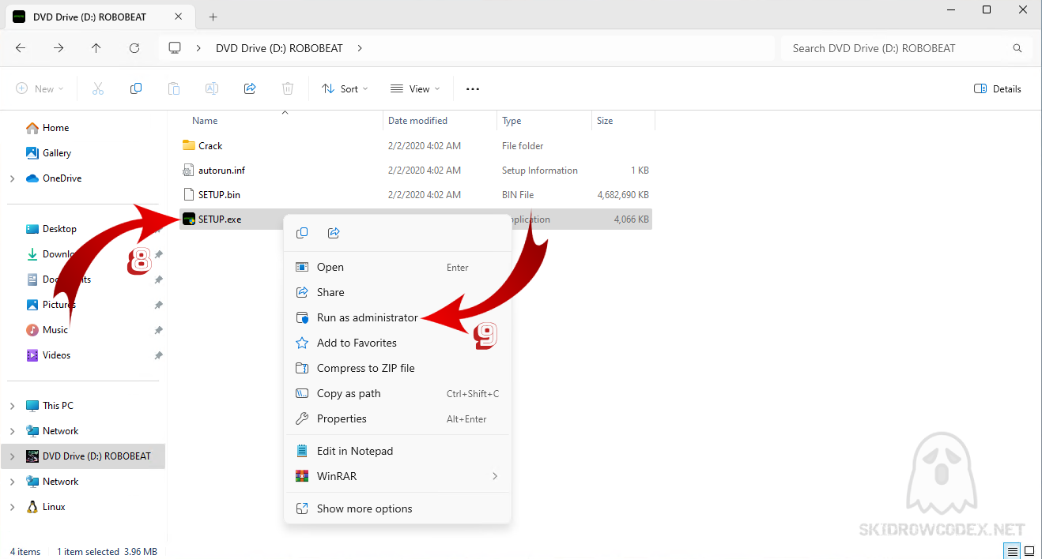The width and height of the screenshot is (1042, 559).
Task: Click the pin icon beside Videos
Action: point(158,355)
